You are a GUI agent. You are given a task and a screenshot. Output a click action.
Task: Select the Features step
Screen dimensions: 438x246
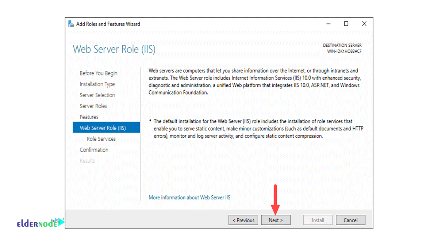(x=89, y=117)
